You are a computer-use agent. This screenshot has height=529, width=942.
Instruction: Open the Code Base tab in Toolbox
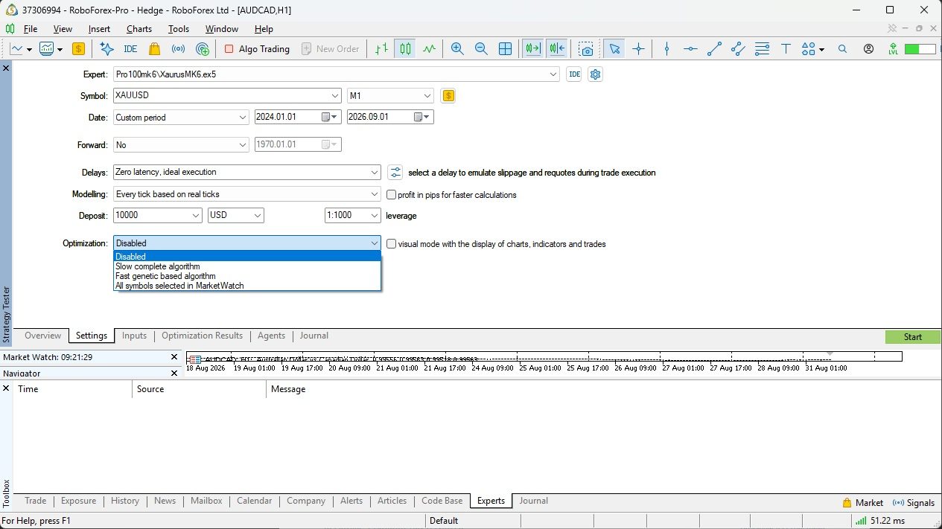point(442,501)
